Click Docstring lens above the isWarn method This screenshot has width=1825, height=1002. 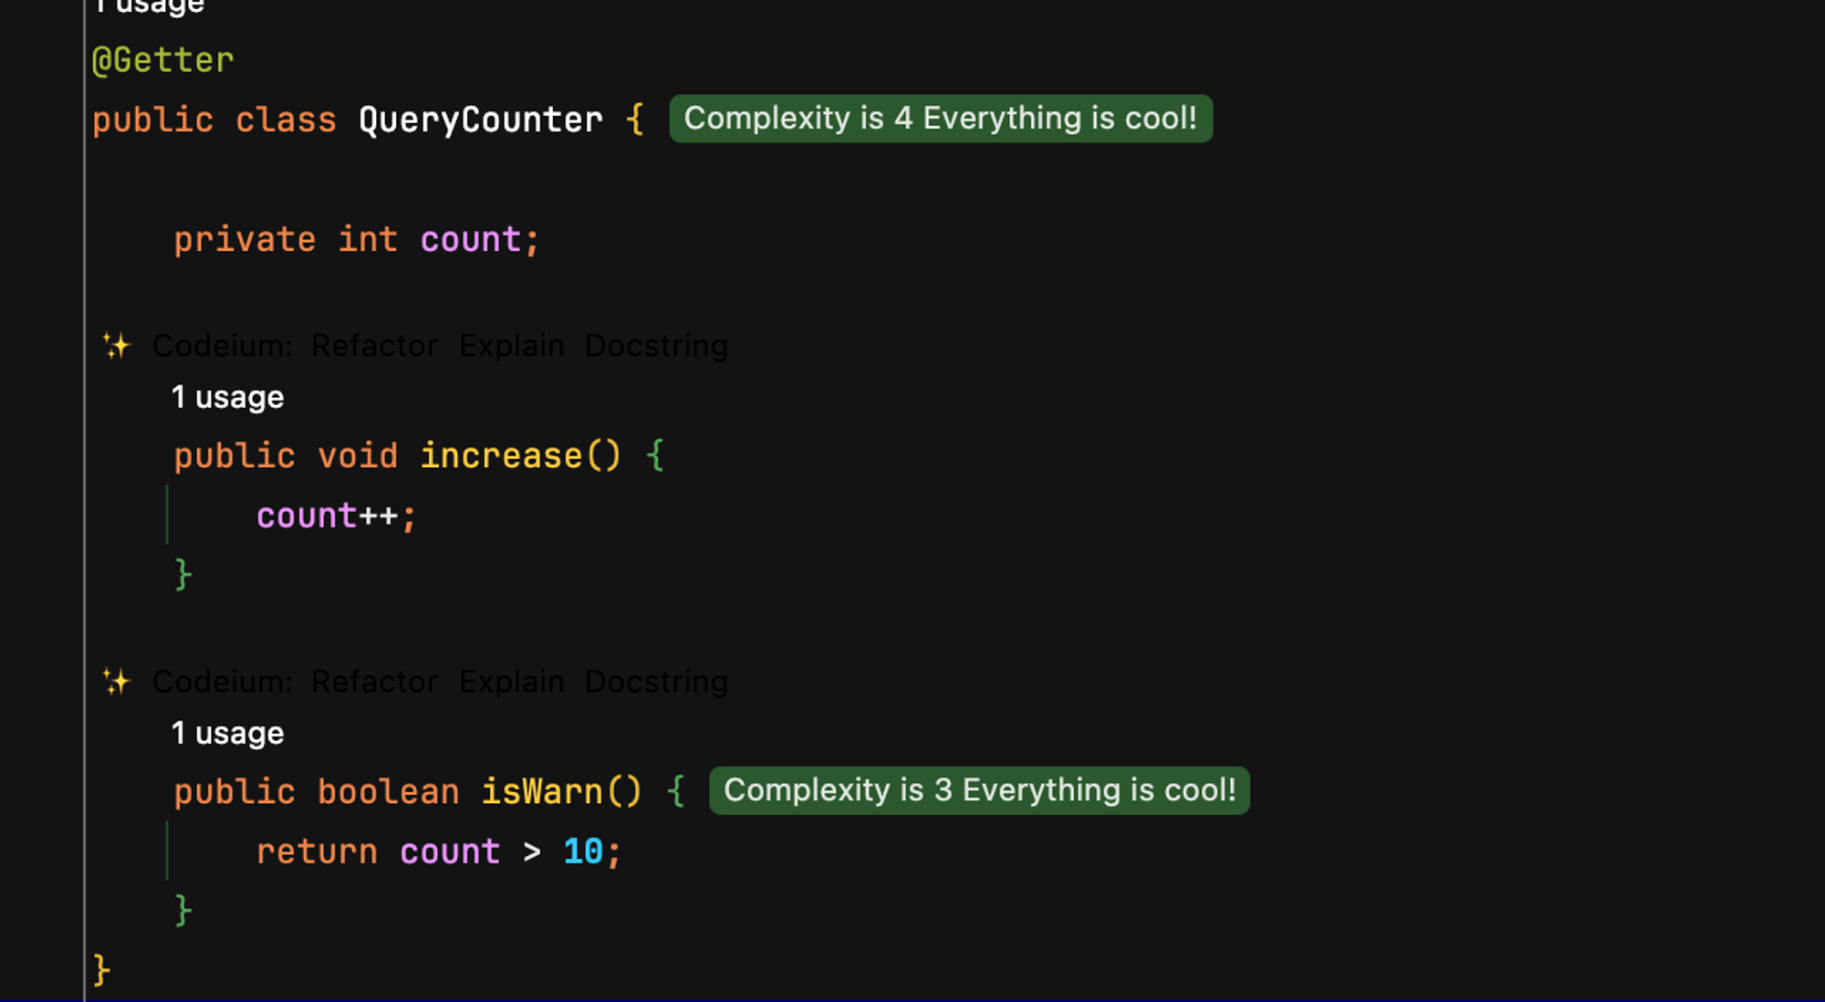click(x=656, y=682)
